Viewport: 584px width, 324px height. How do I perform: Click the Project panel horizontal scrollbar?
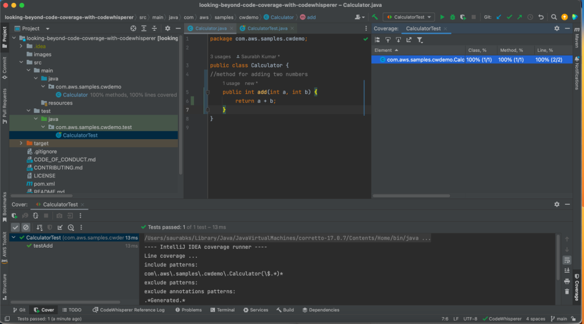[x=41, y=196]
